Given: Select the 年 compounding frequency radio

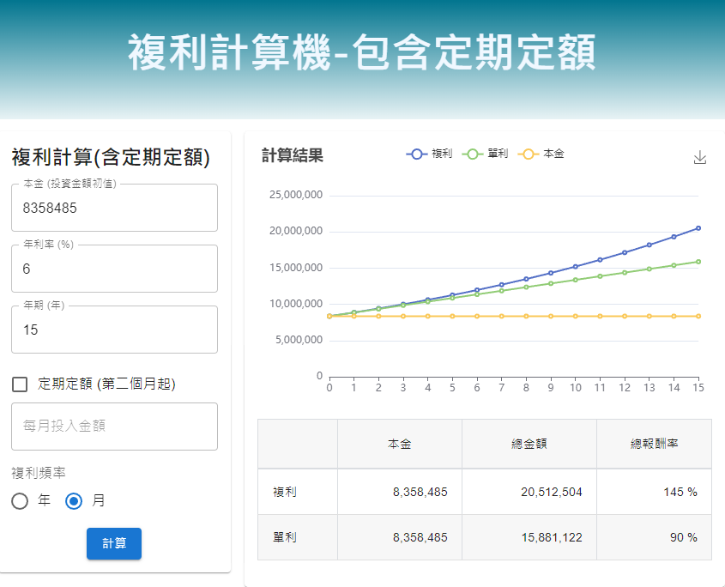Looking at the screenshot, I should tap(21, 501).
